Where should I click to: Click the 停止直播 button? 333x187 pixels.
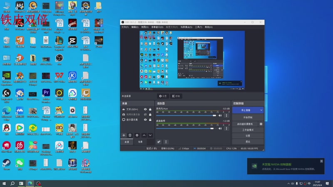(x=246, y=110)
